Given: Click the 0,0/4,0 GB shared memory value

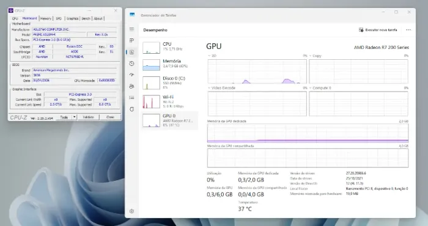Looking at the screenshot, I should (x=251, y=194).
